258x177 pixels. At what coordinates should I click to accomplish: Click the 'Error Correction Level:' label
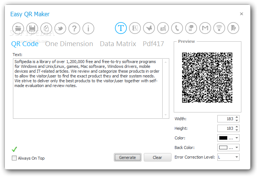[194, 157]
